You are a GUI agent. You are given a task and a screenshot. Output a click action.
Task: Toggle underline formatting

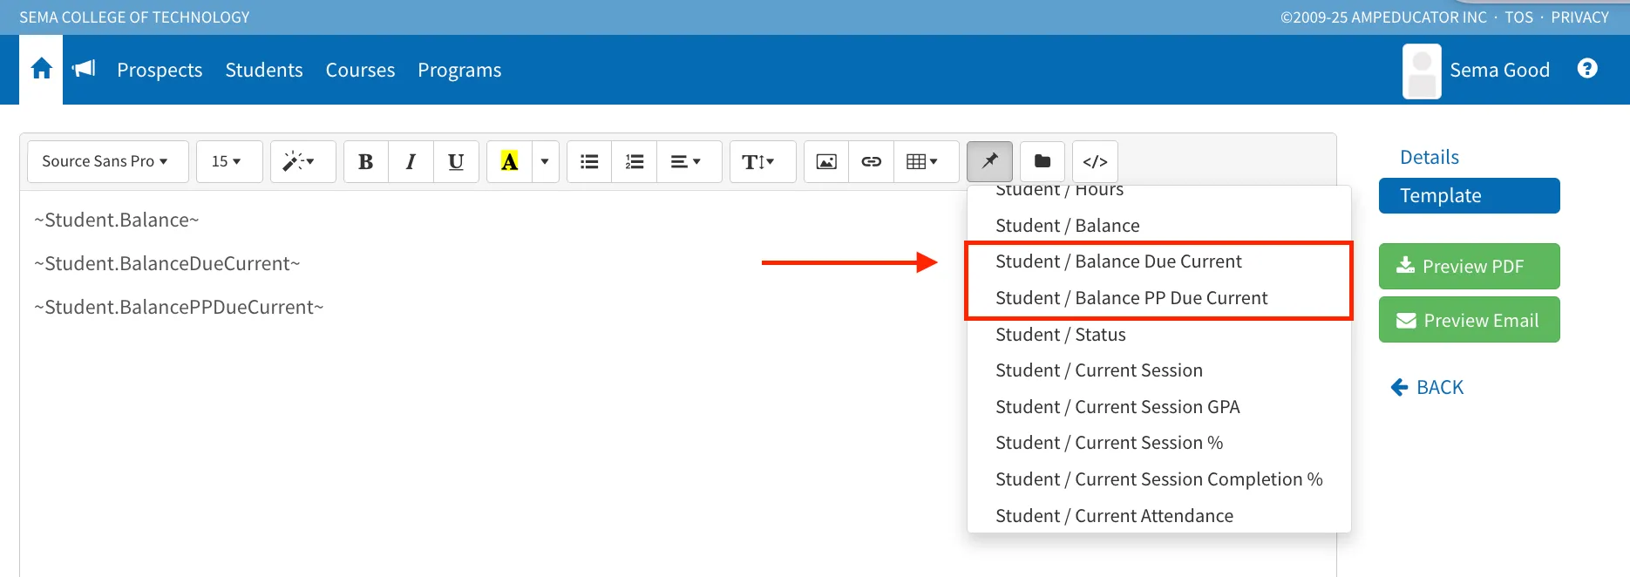[x=456, y=161]
